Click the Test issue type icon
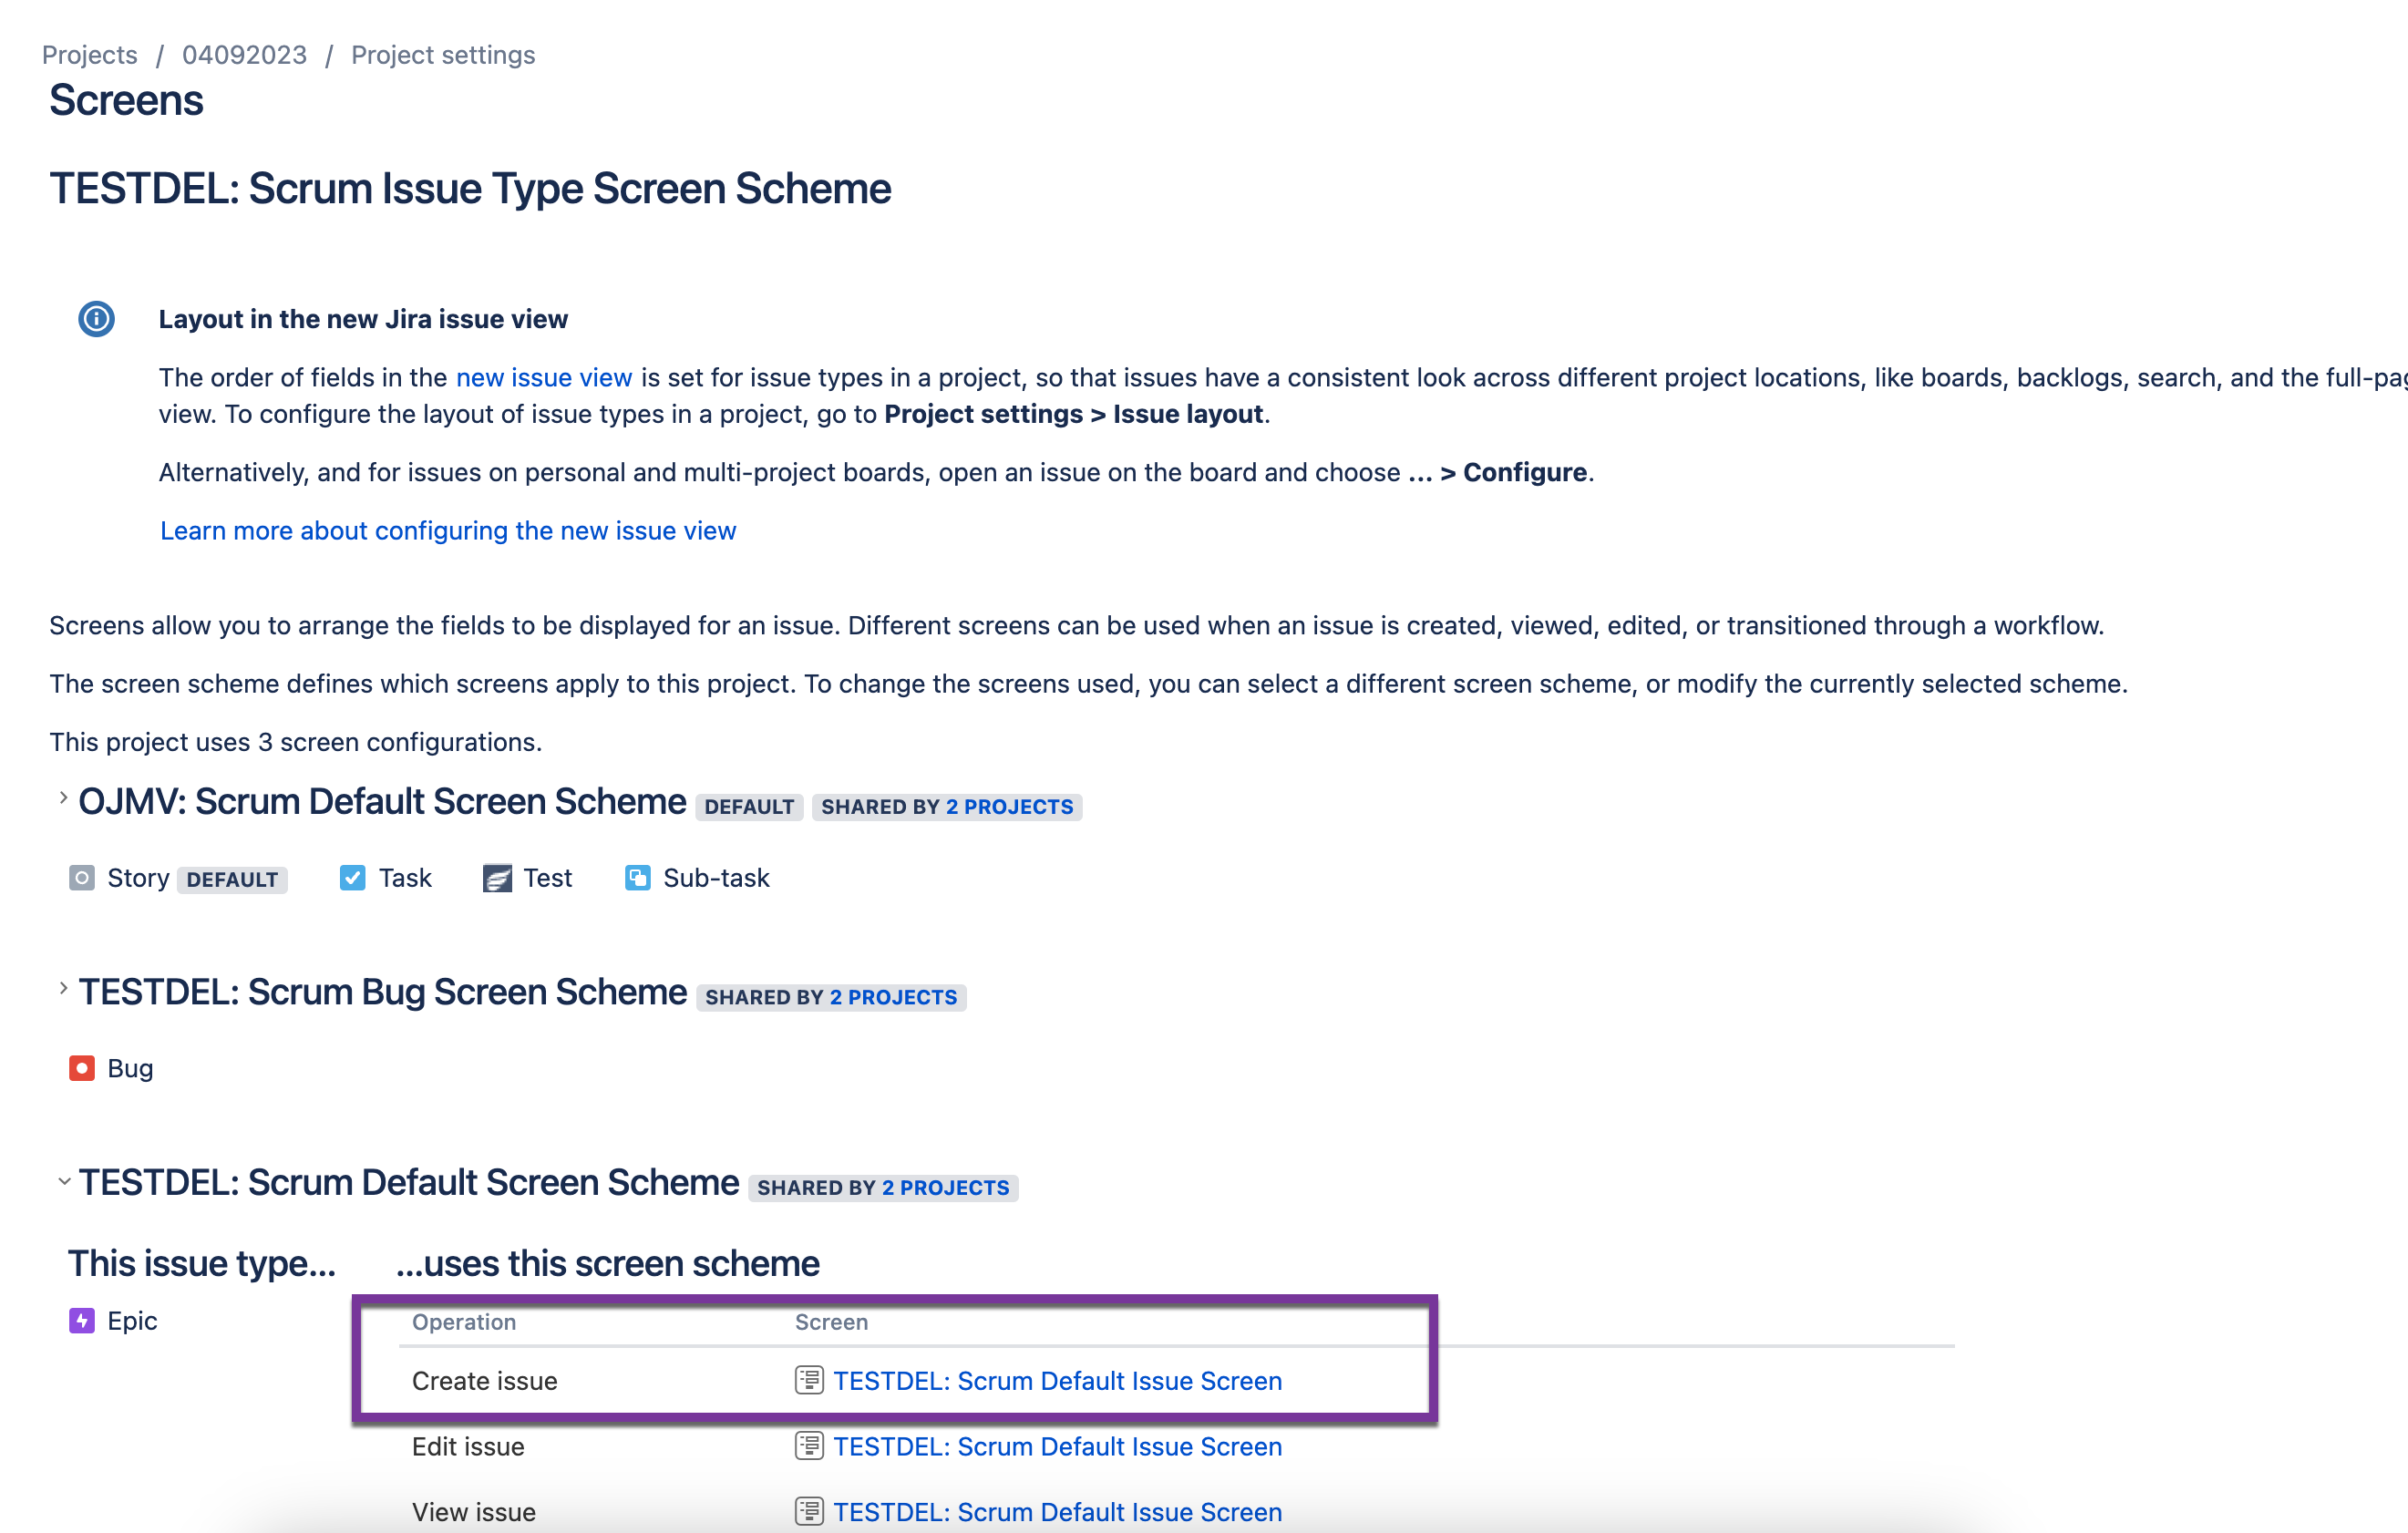 pos(497,878)
